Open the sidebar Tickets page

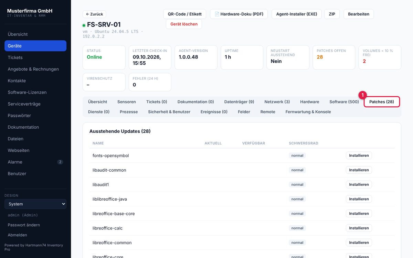(x=35, y=57)
